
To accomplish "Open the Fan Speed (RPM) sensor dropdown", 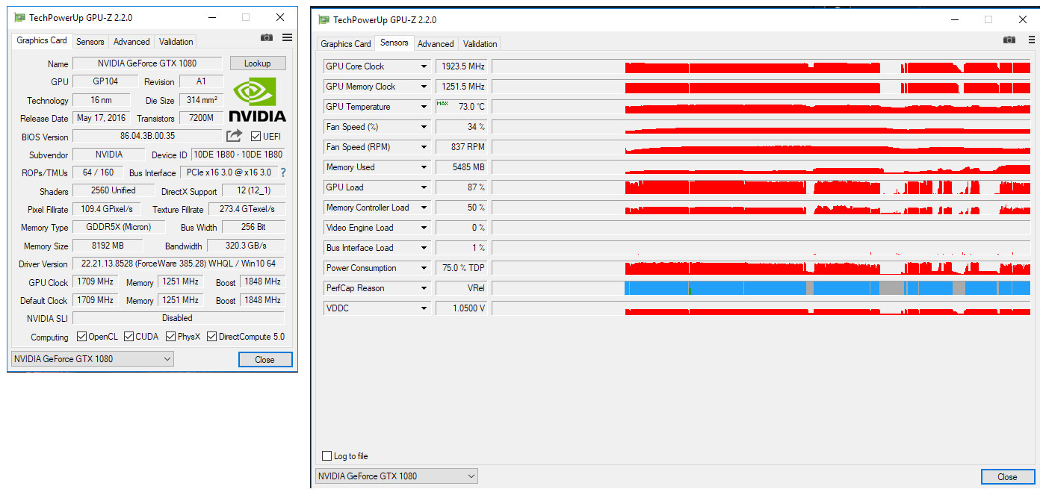I will click(x=424, y=147).
